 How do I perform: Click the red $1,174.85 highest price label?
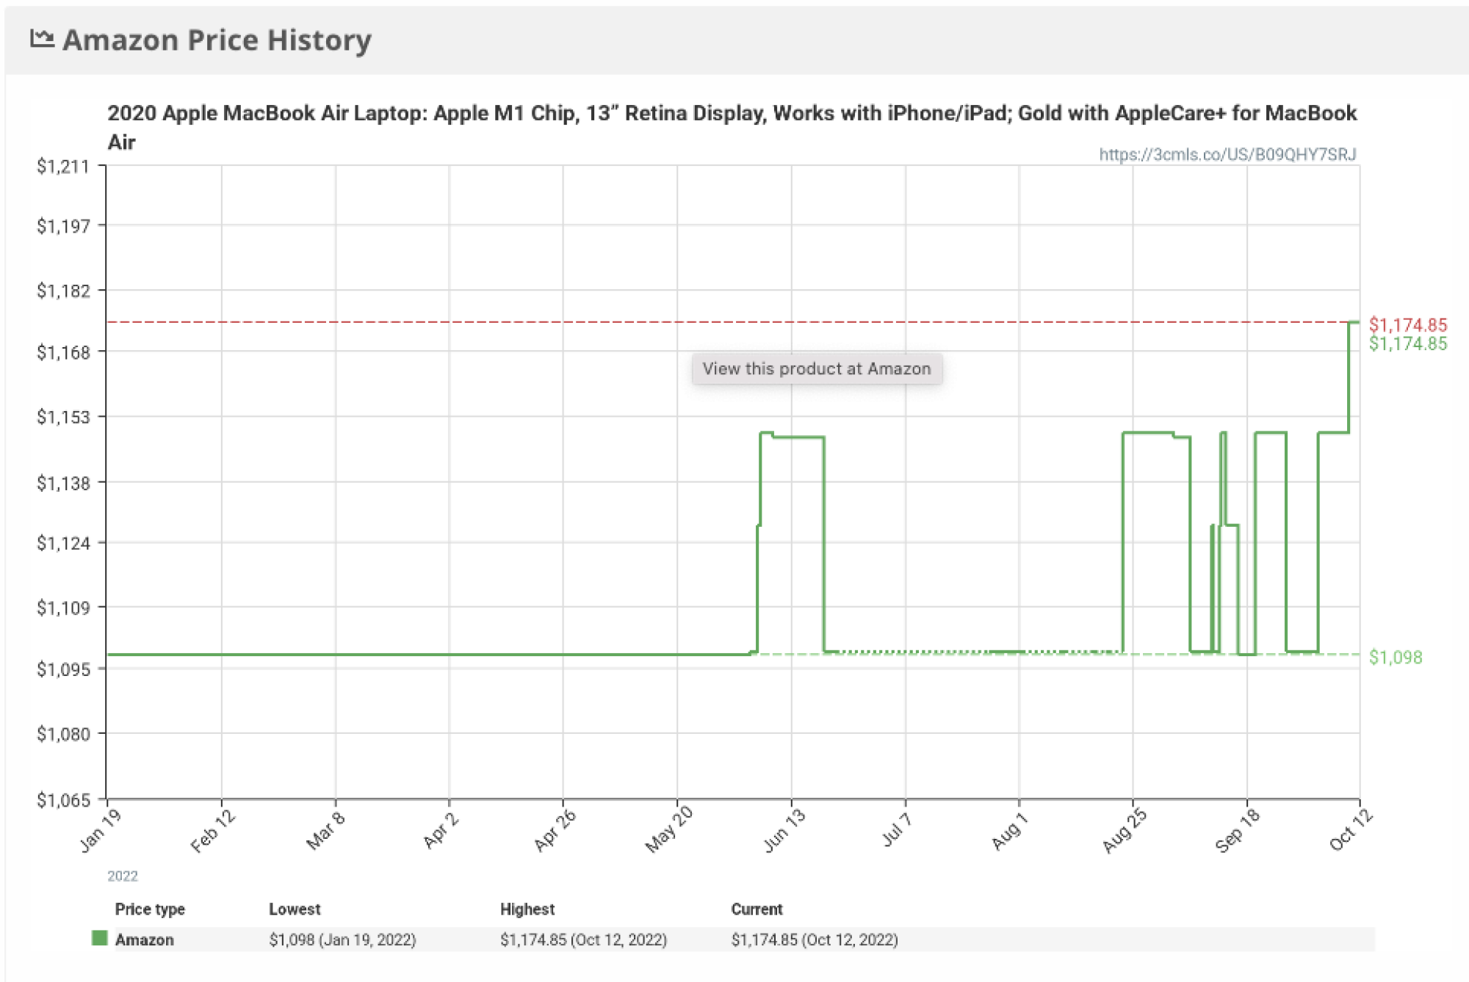pyautogui.click(x=1407, y=325)
